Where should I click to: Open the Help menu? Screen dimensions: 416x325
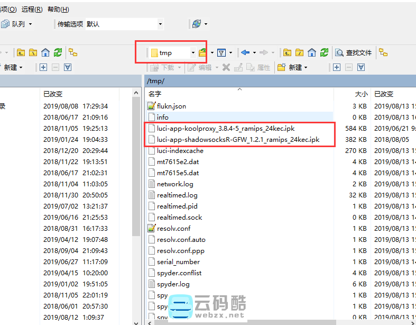coord(58,10)
